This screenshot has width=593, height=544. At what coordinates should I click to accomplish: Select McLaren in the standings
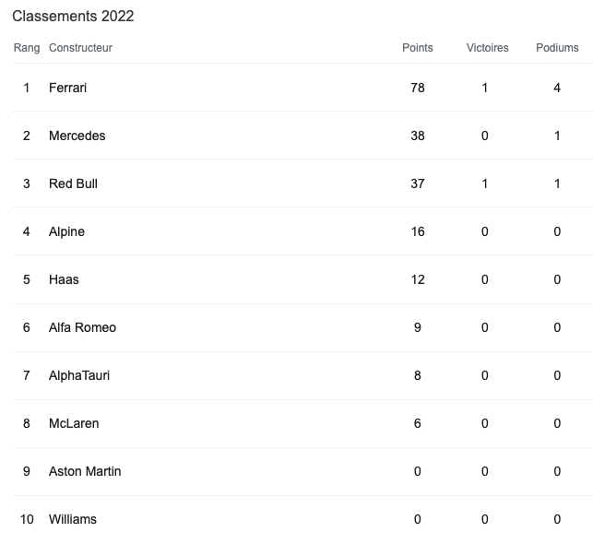pyautogui.click(x=74, y=423)
